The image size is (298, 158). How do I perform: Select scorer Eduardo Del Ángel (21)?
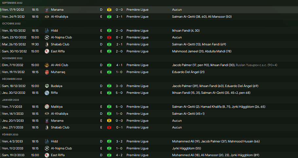tap(188, 72)
